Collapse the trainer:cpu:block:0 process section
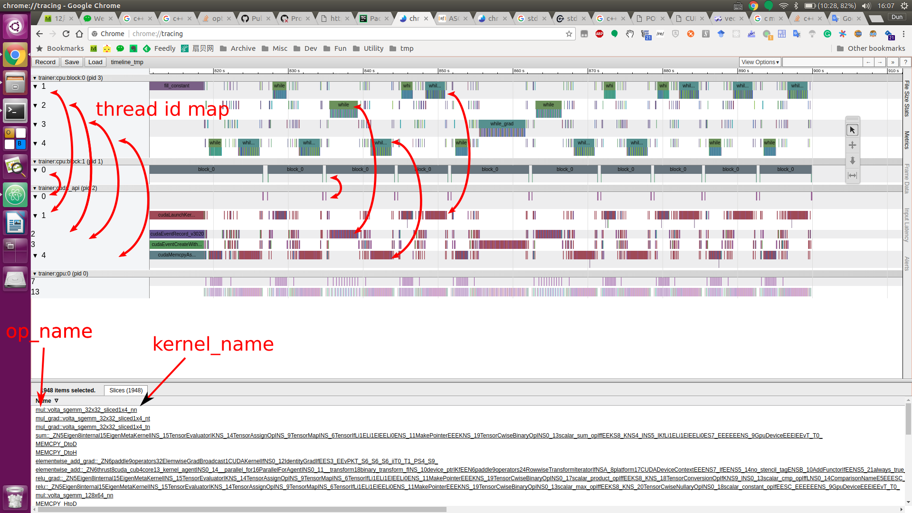 point(35,78)
